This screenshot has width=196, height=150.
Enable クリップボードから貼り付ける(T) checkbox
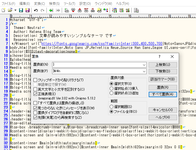(x=35, y=80)
